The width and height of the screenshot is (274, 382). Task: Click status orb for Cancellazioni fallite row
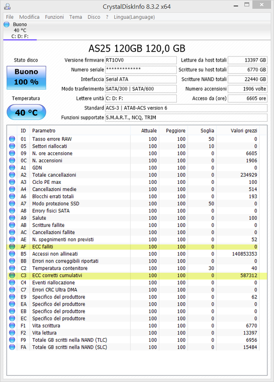[x=12, y=233]
